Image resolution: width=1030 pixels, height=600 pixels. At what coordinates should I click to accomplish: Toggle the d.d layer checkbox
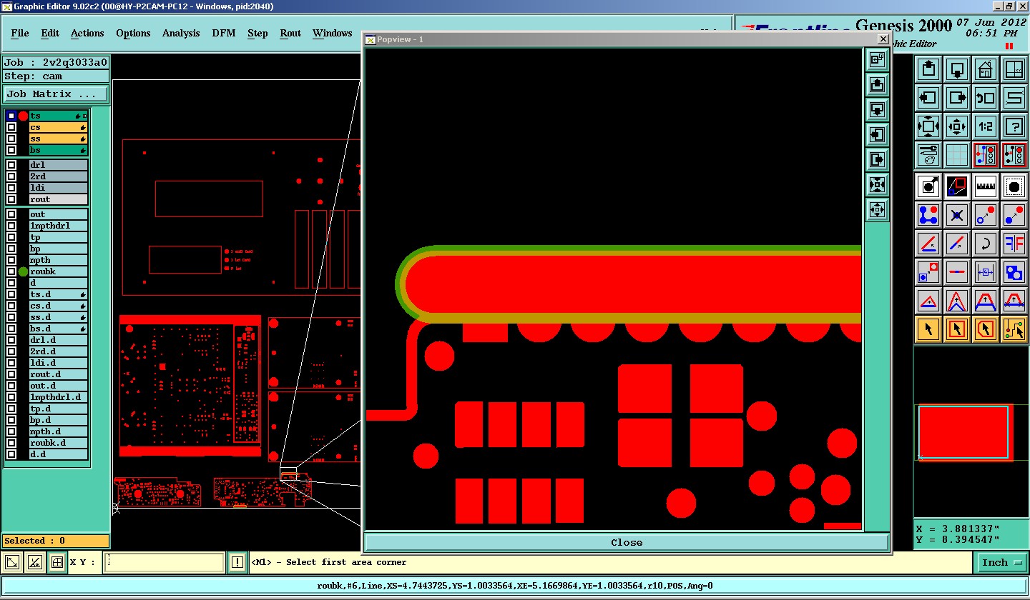pyautogui.click(x=11, y=454)
